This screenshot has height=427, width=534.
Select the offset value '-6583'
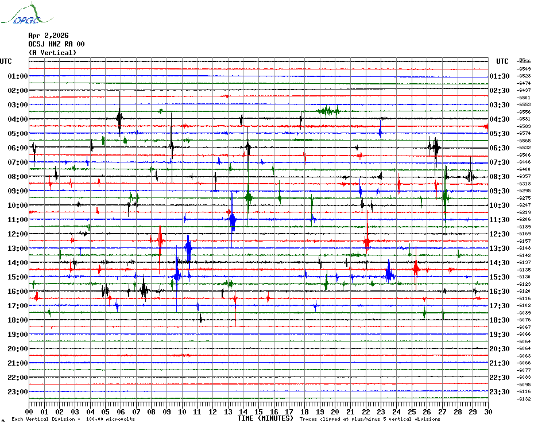(x=524, y=126)
